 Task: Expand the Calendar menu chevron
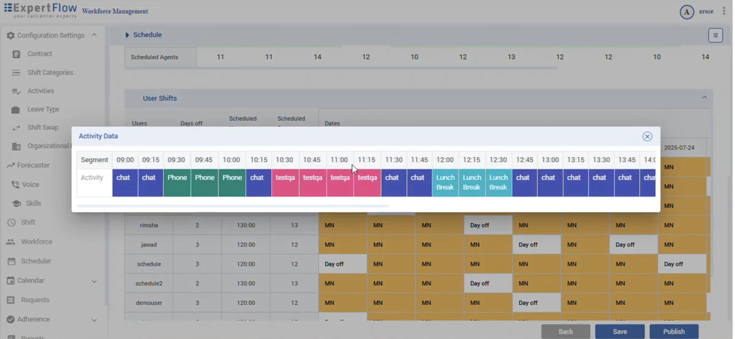click(94, 281)
